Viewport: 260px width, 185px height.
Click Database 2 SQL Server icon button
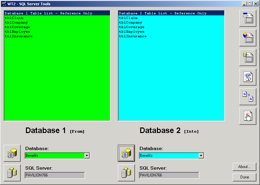[x=126, y=173]
